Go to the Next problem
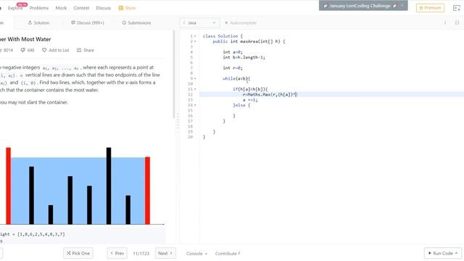The image size is (464, 261). coord(165,253)
